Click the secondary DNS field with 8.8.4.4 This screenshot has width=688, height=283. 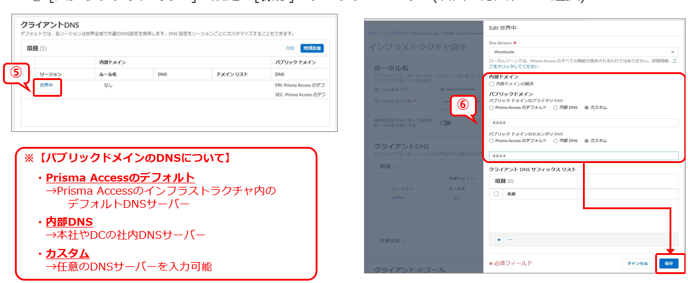(x=583, y=156)
